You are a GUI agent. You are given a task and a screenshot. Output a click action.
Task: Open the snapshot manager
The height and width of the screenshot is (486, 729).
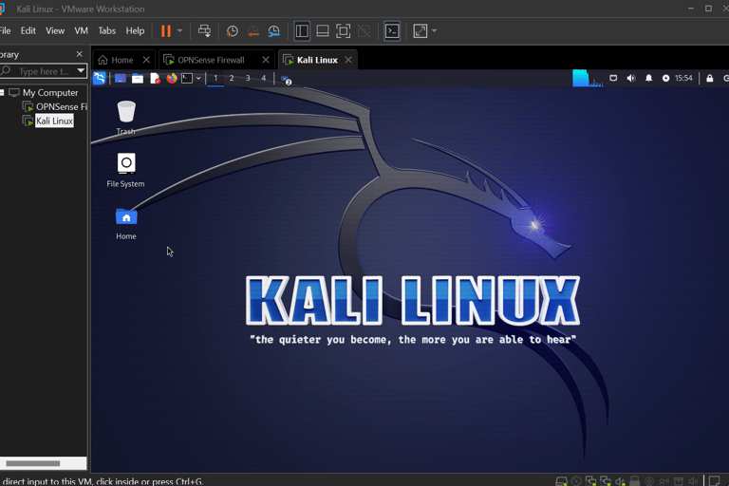(x=273, y=31)
